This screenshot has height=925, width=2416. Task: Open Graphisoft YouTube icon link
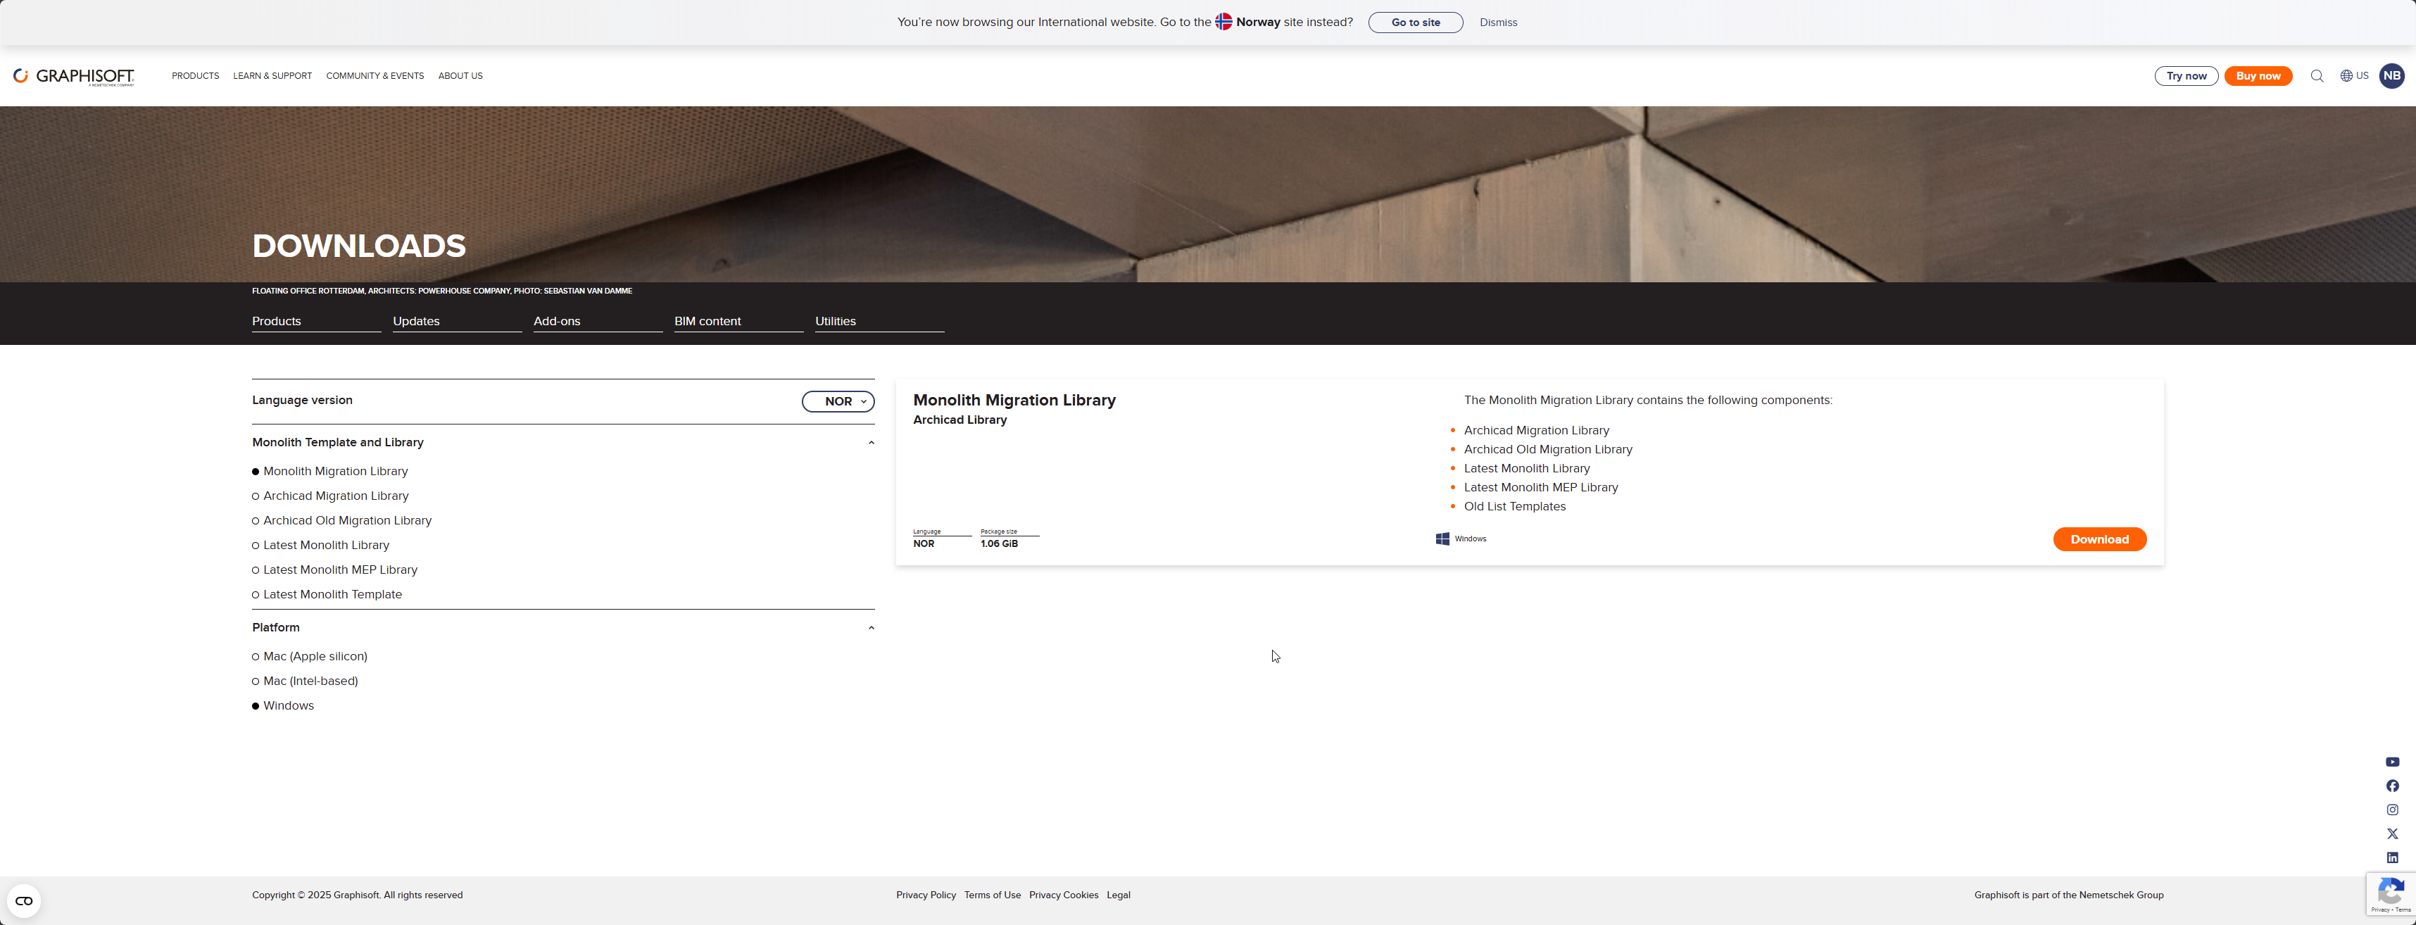[2393, 762]
